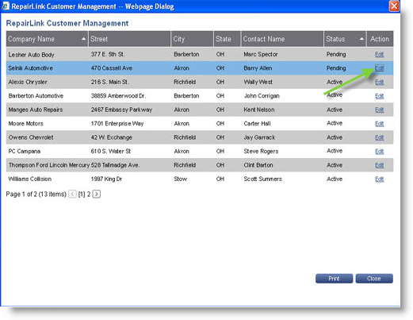Click street 216 S. Main St.

pos(110,82)
